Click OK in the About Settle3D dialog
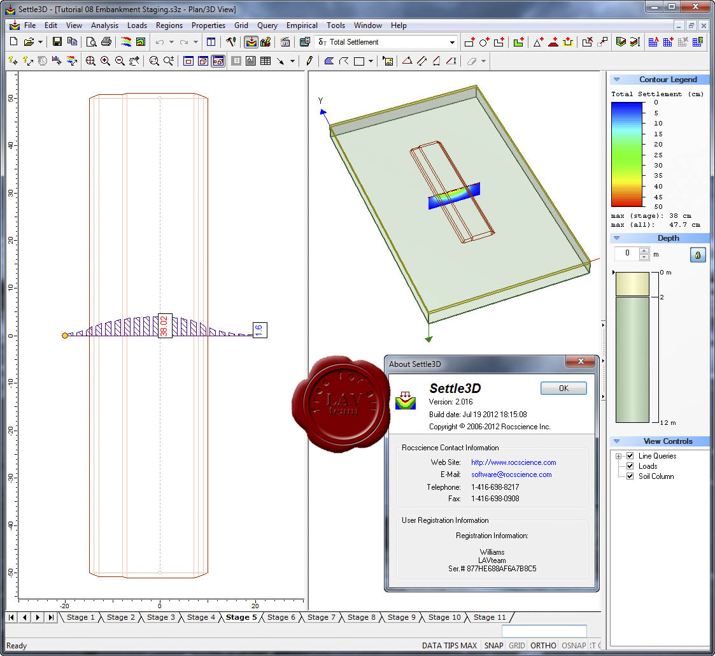This screenshot has height=656, width=715. (x=563, y=389)
